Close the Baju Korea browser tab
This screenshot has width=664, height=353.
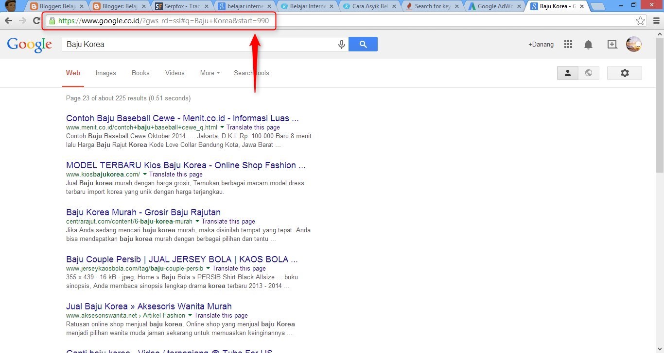click(581, 6)
